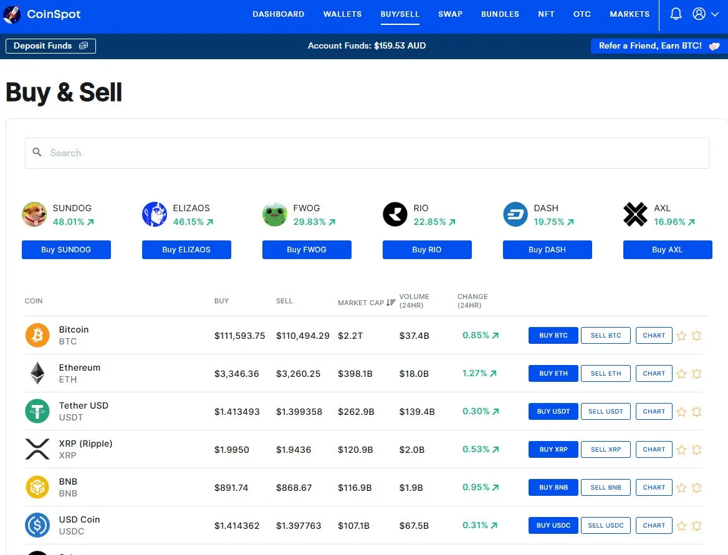Screen dimensions: 728x555
Task: Focus the coin Search field
Action: (x=366, y=153)
